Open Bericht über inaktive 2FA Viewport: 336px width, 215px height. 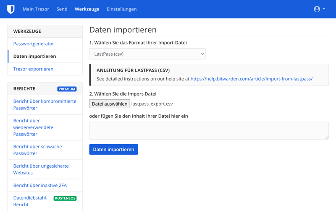point(40,185)
